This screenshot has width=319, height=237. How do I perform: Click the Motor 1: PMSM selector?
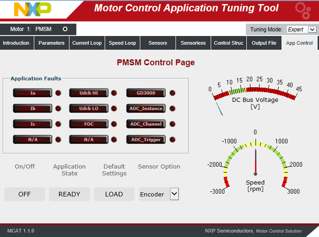[38, 29]
